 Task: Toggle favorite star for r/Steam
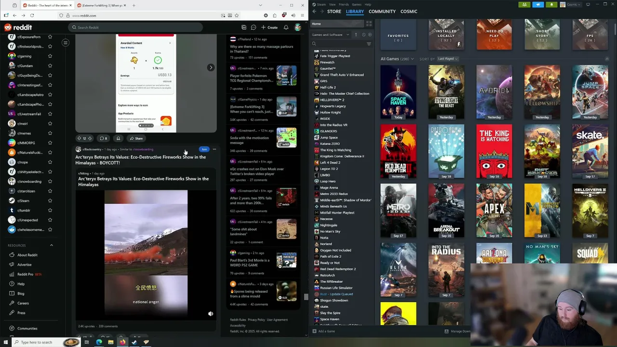click(x=50, y=200)
